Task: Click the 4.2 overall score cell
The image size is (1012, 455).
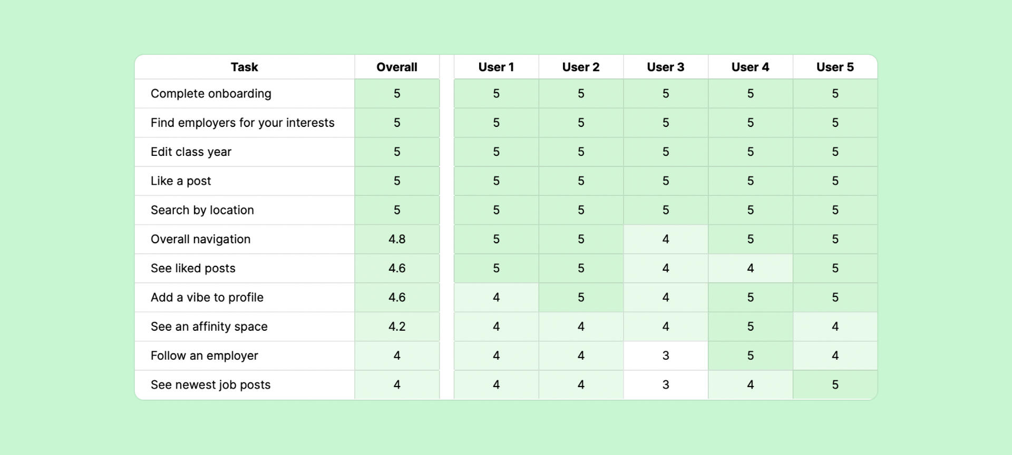Action: click(397, 327)
